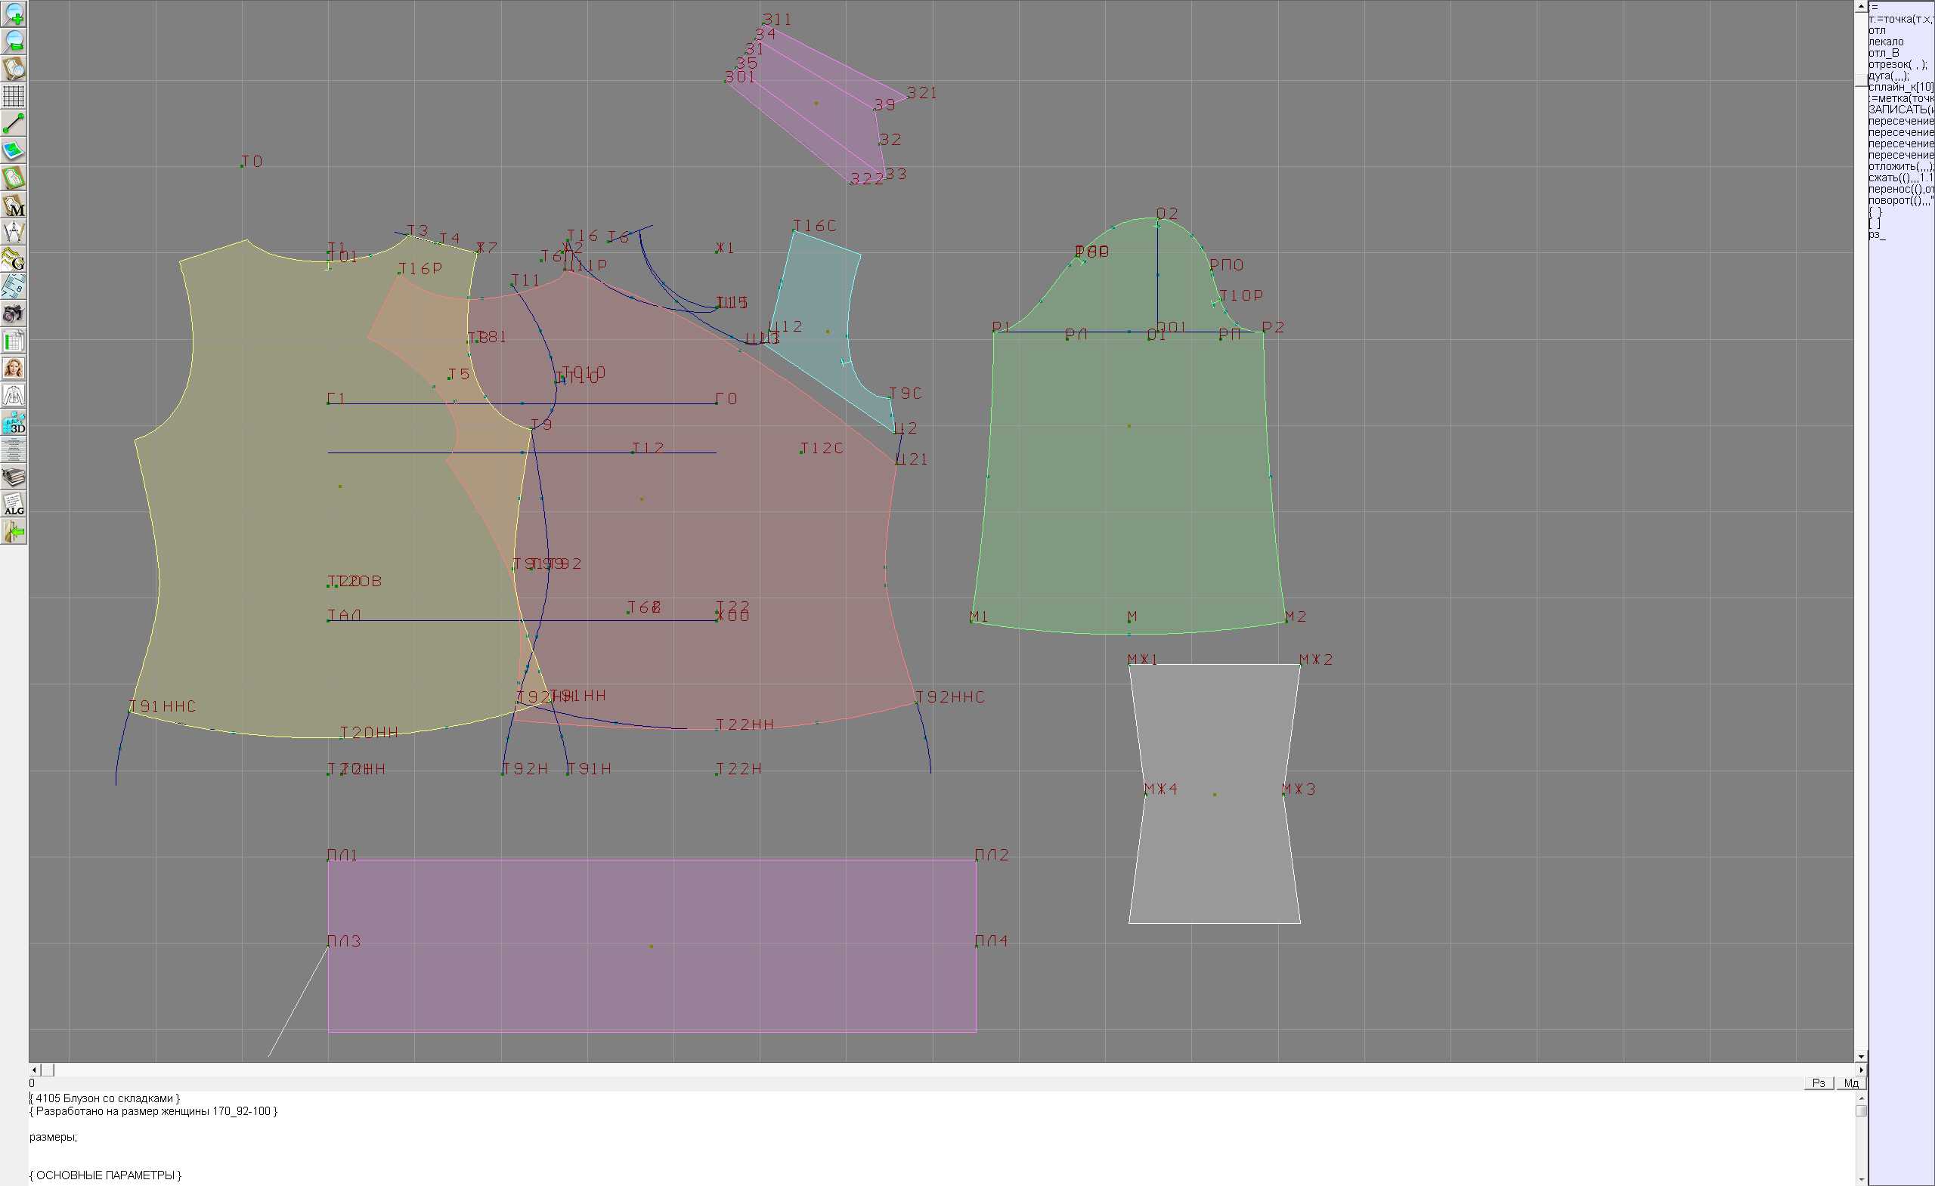Insert 'лекало' command from snippet list
The image size is (1935, 1186).
[1886, 42]
